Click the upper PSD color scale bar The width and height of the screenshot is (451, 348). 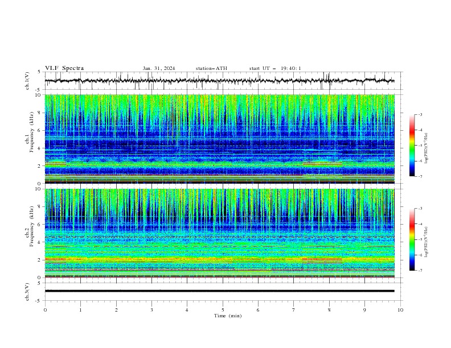(x=412, y=146)
